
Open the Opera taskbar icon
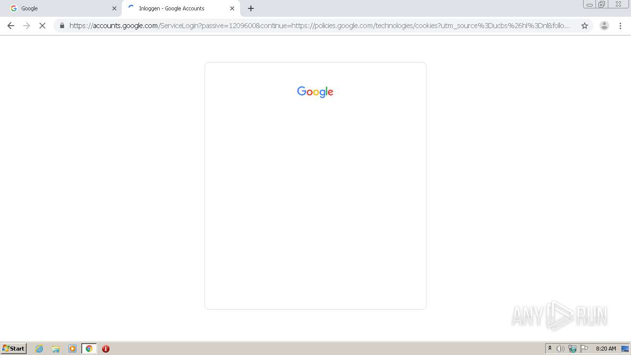click(105, 349)
